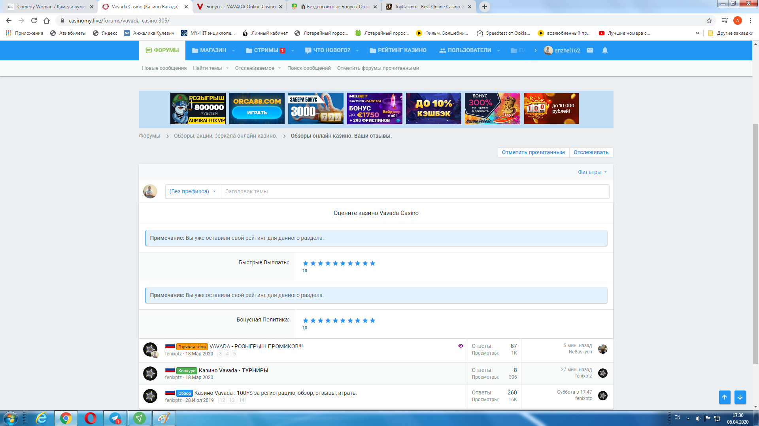This screenshot has width=759, height=426.
Task: Open the ADMIRALLUX 800000 giveaway banner
Action: [x=198, y=108]
